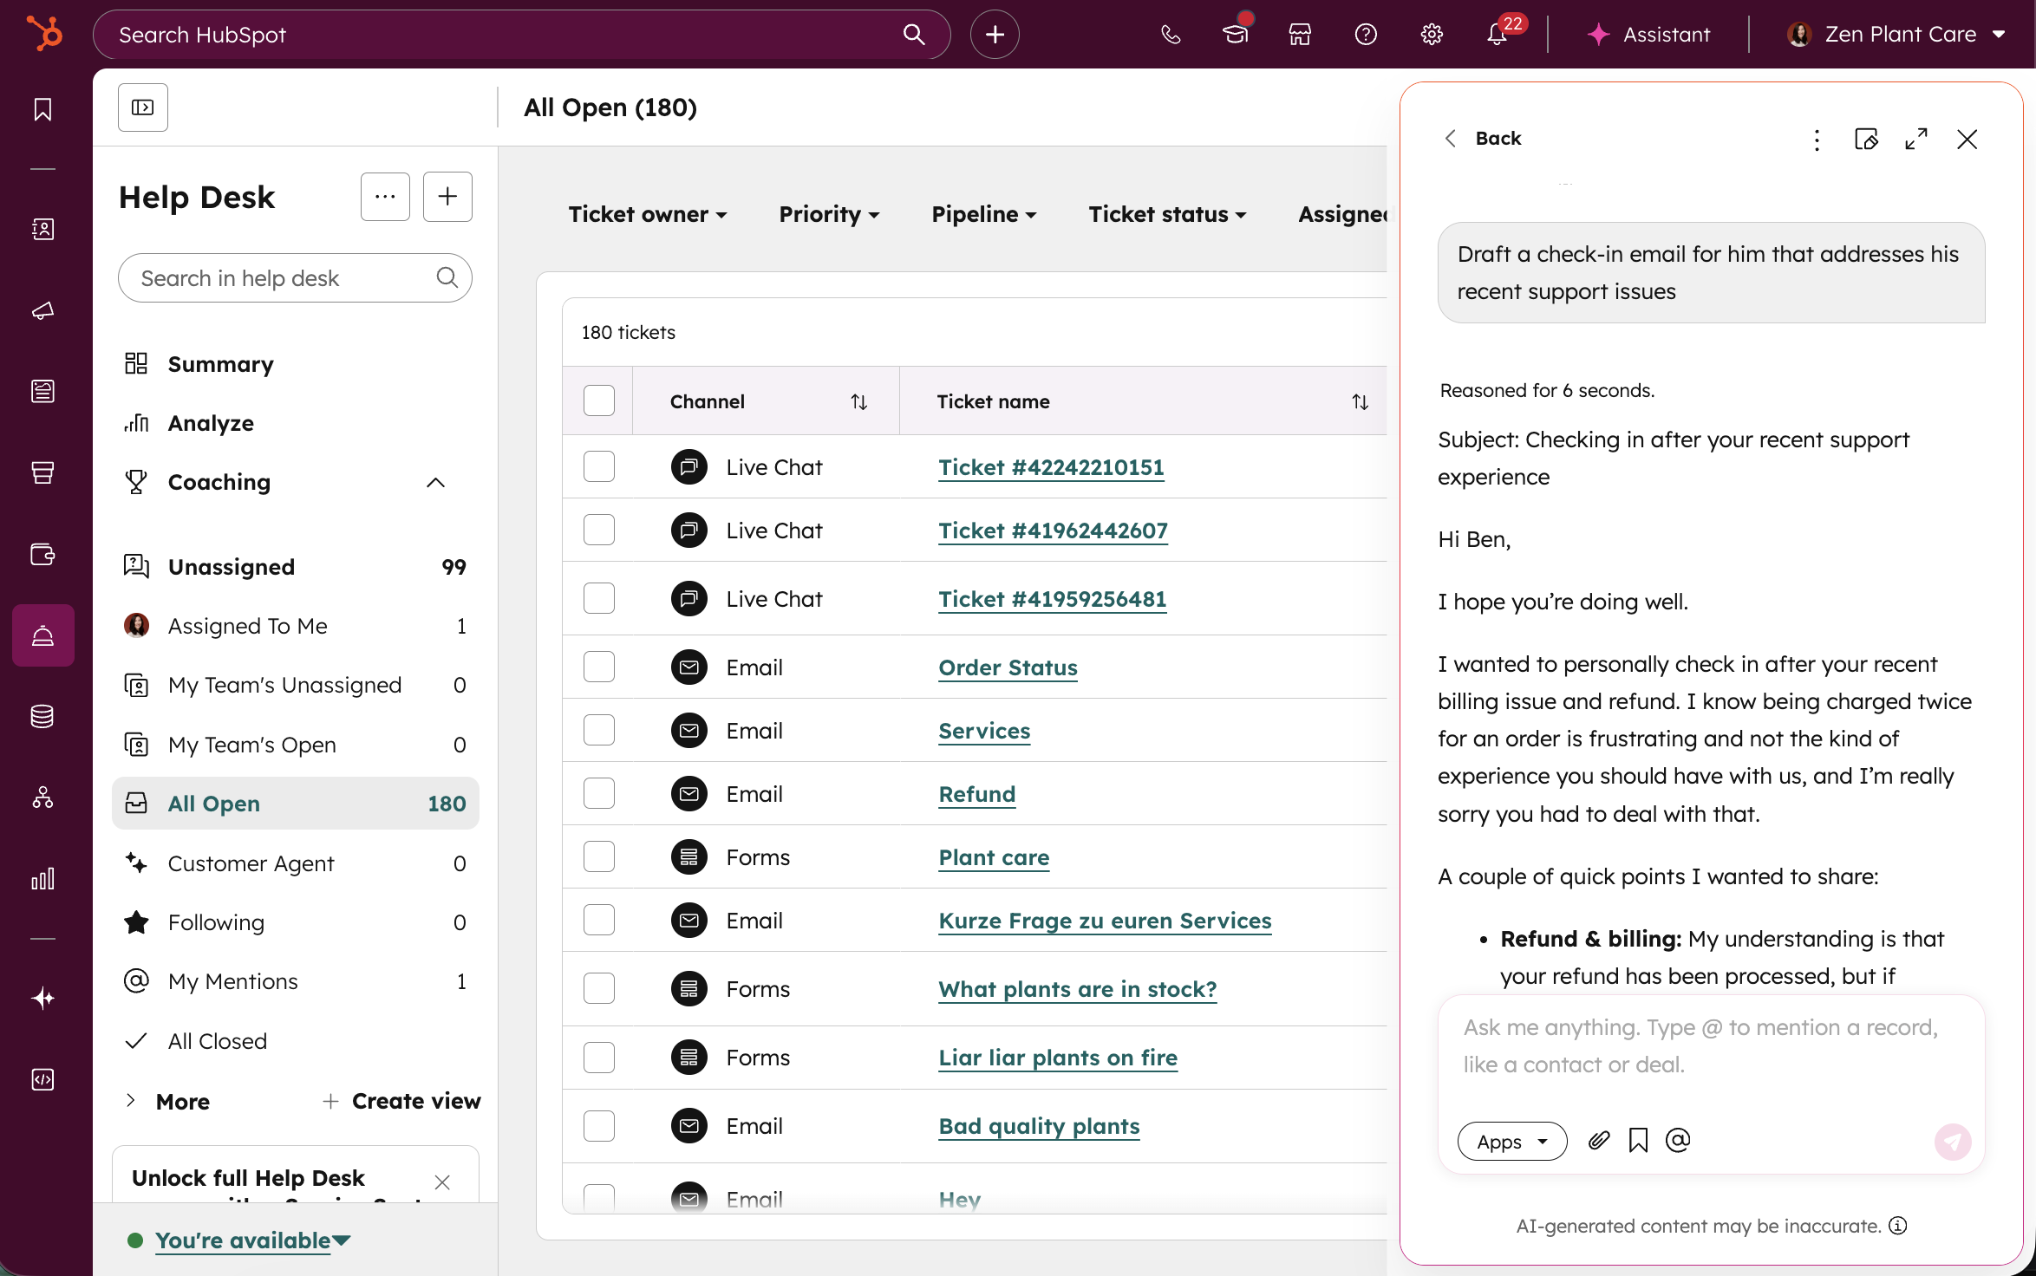Click the mention @ icon in chat input
This screenshot has width=2036, height=1276.
click(1678, 1141)
